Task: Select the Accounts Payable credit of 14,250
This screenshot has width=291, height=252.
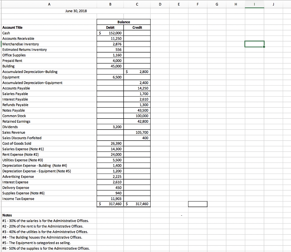Action: click(x=137, y=88)
